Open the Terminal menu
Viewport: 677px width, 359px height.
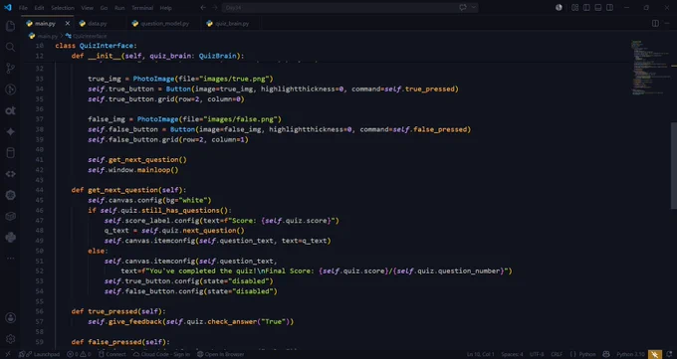(142, 8)
